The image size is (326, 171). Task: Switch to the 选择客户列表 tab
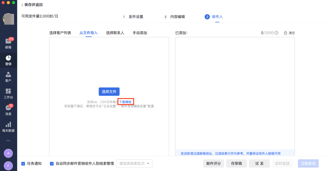(x=60, y=33)
